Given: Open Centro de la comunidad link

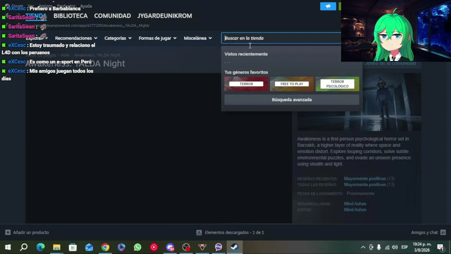Looking at the screenshot, I should pos(390,64).
